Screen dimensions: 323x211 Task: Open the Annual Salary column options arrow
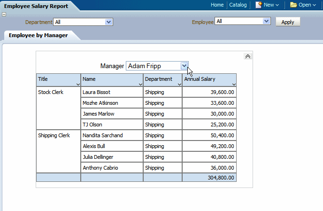click(233, 84)
